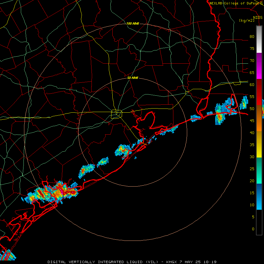The width and height of the screenshot is (264, 264).
Task: Click the scale value "70"
Action: [x=252, y=61]
